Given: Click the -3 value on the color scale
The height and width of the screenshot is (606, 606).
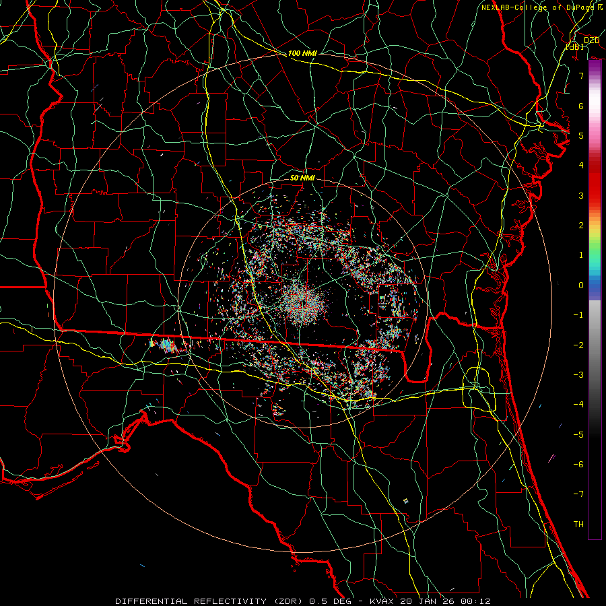Looking at the screenshot, I should pos(578,375).
